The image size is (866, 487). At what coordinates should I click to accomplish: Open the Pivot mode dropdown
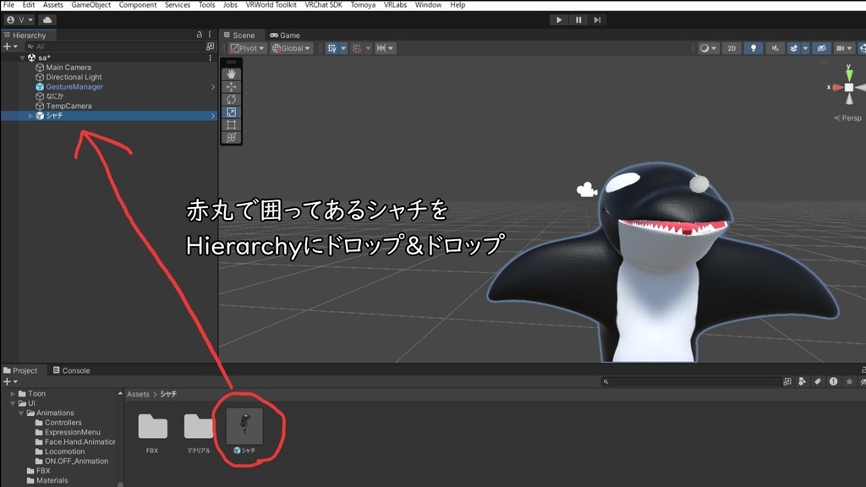[x=246, y=48]
